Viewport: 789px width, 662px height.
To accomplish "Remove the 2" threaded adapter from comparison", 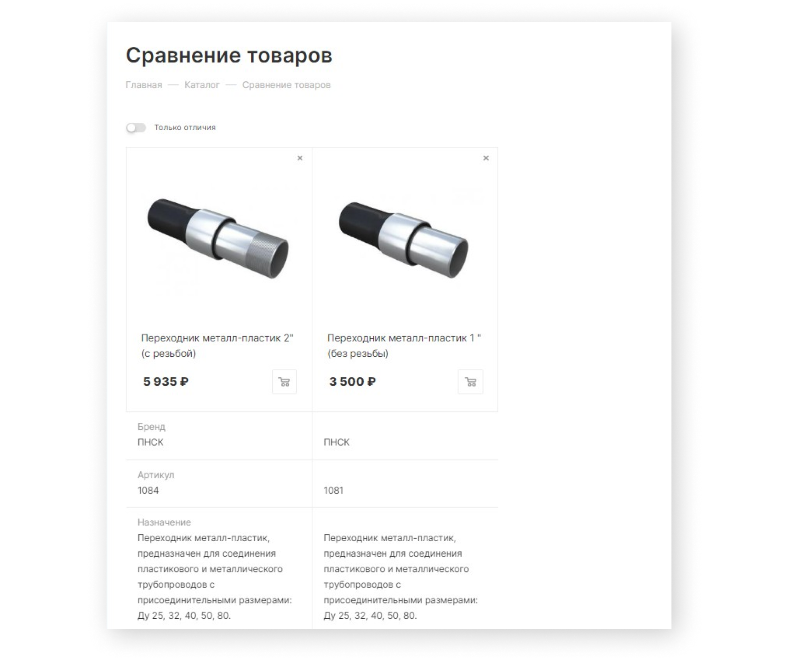I will coord(300,158).
